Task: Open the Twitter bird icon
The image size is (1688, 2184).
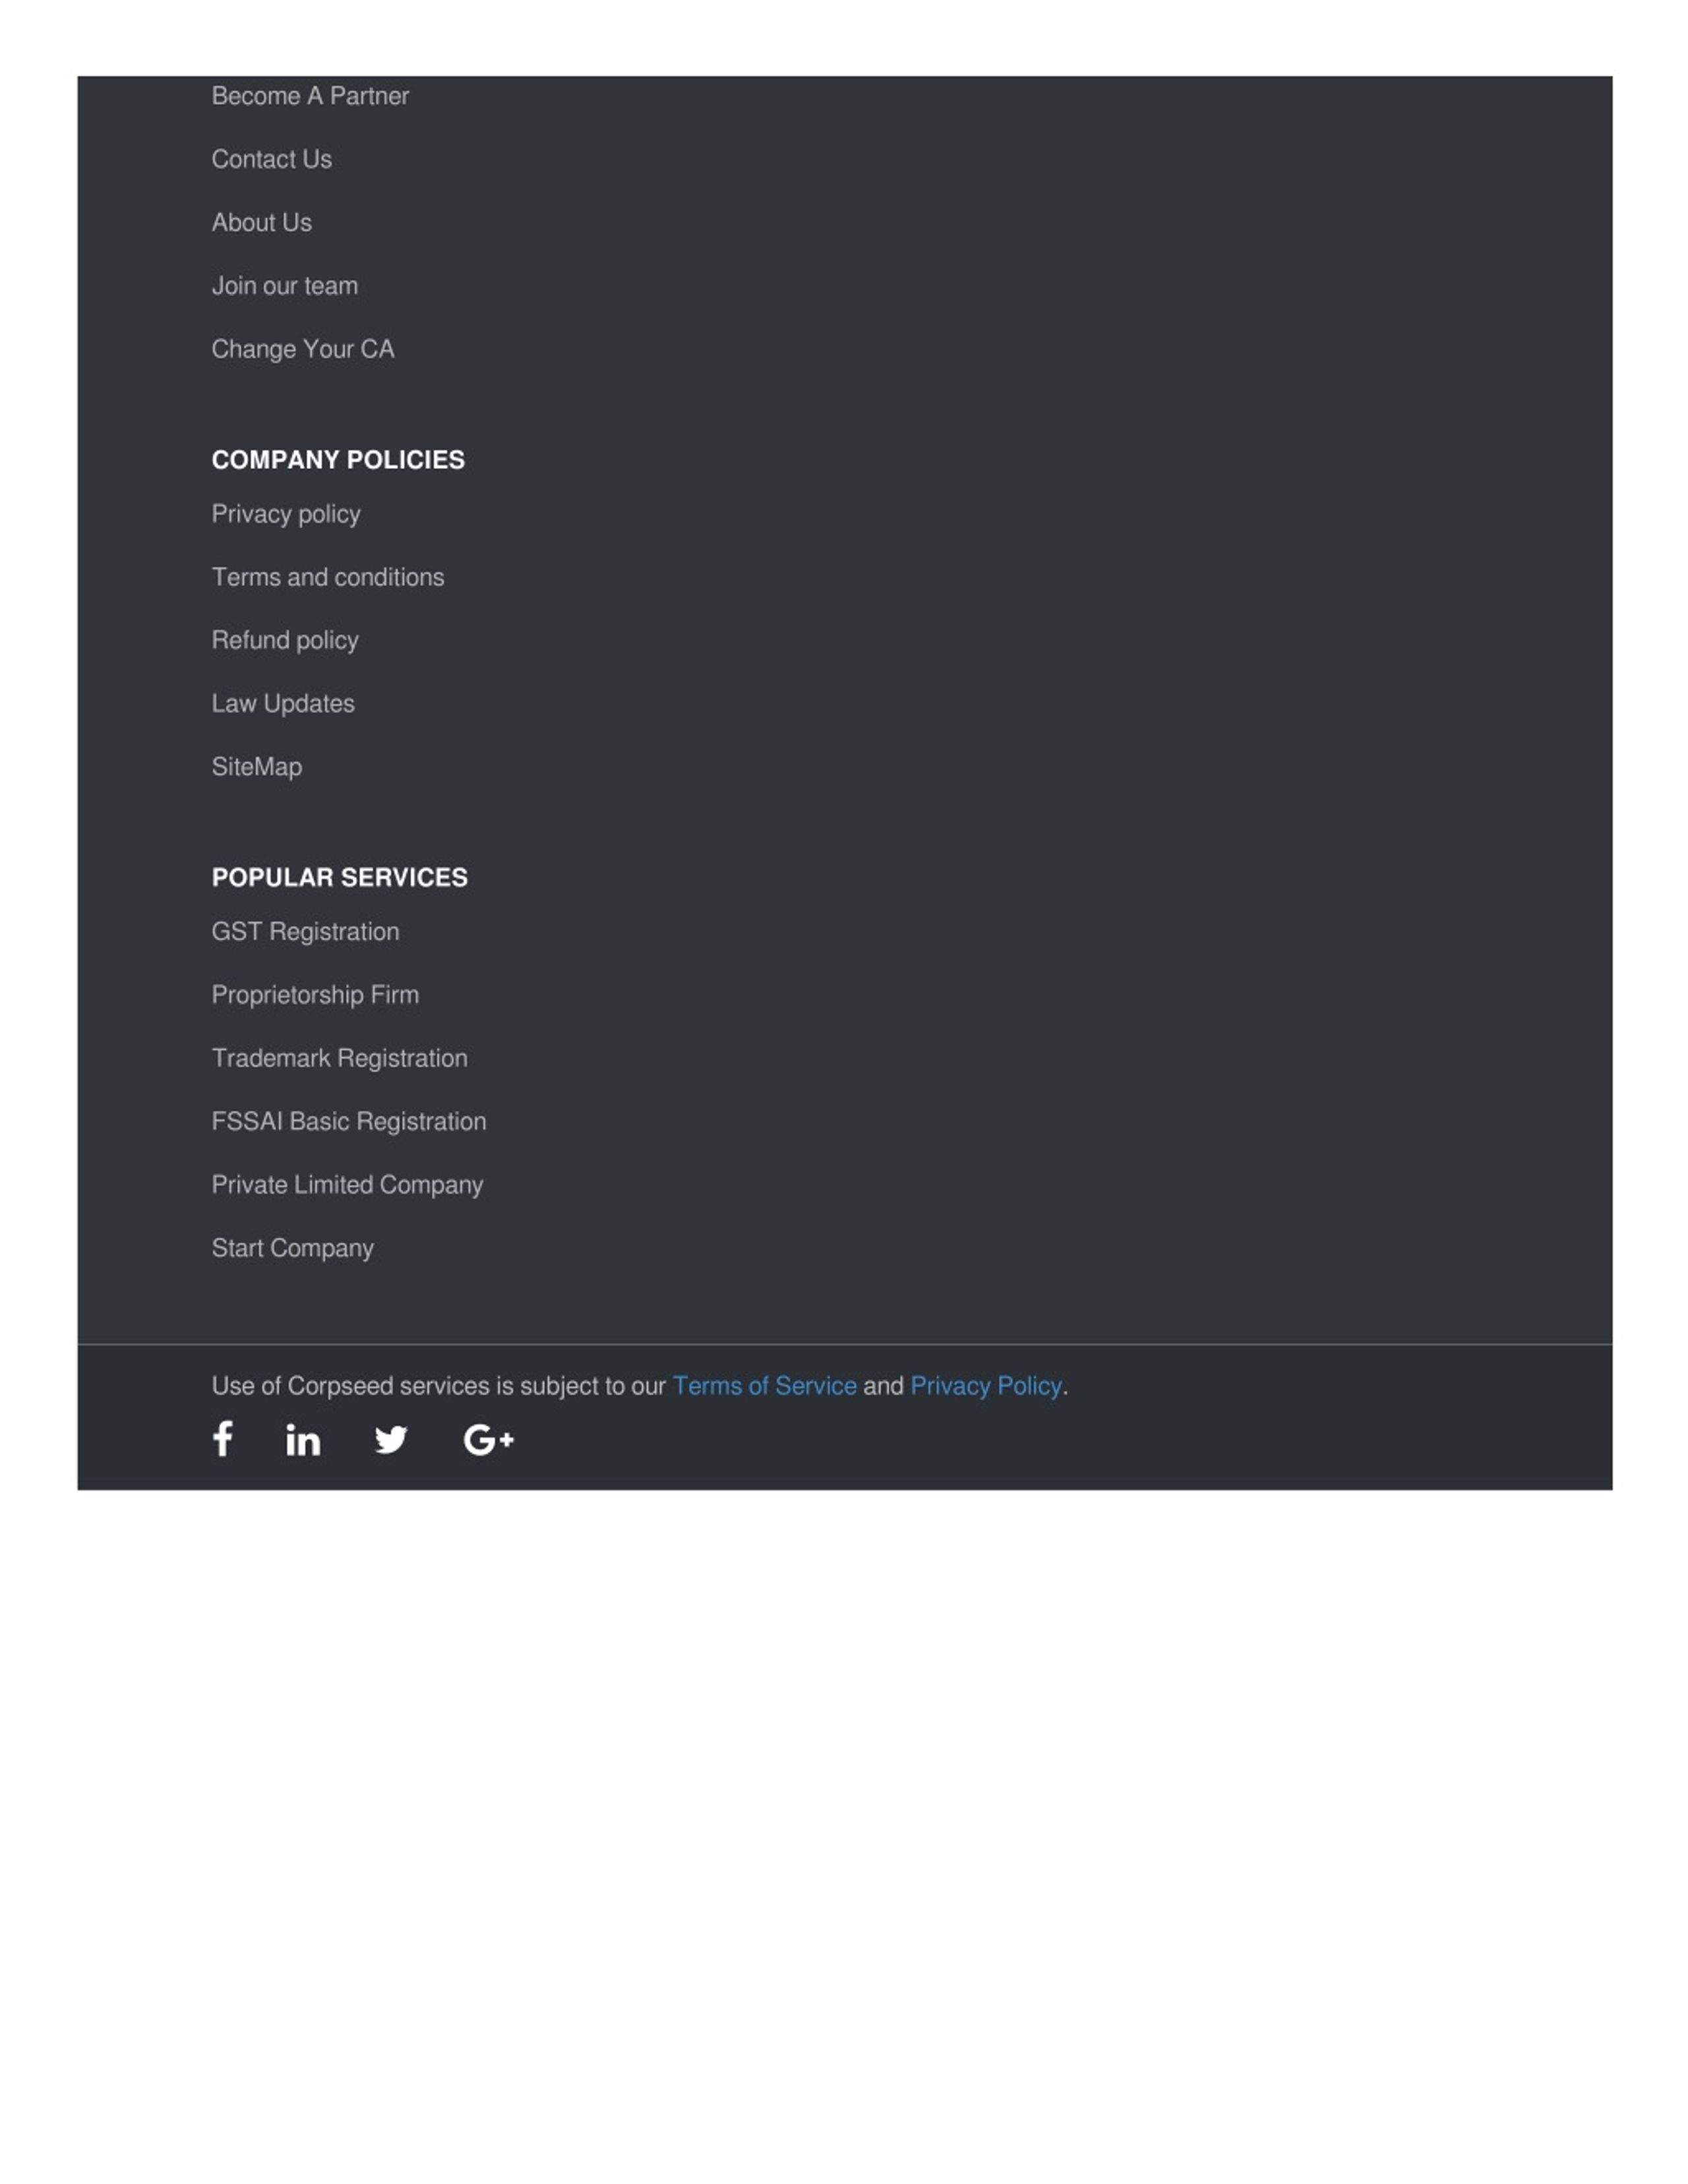Action: pos(391,1440)
